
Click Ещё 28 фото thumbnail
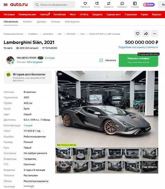point(150,167)
